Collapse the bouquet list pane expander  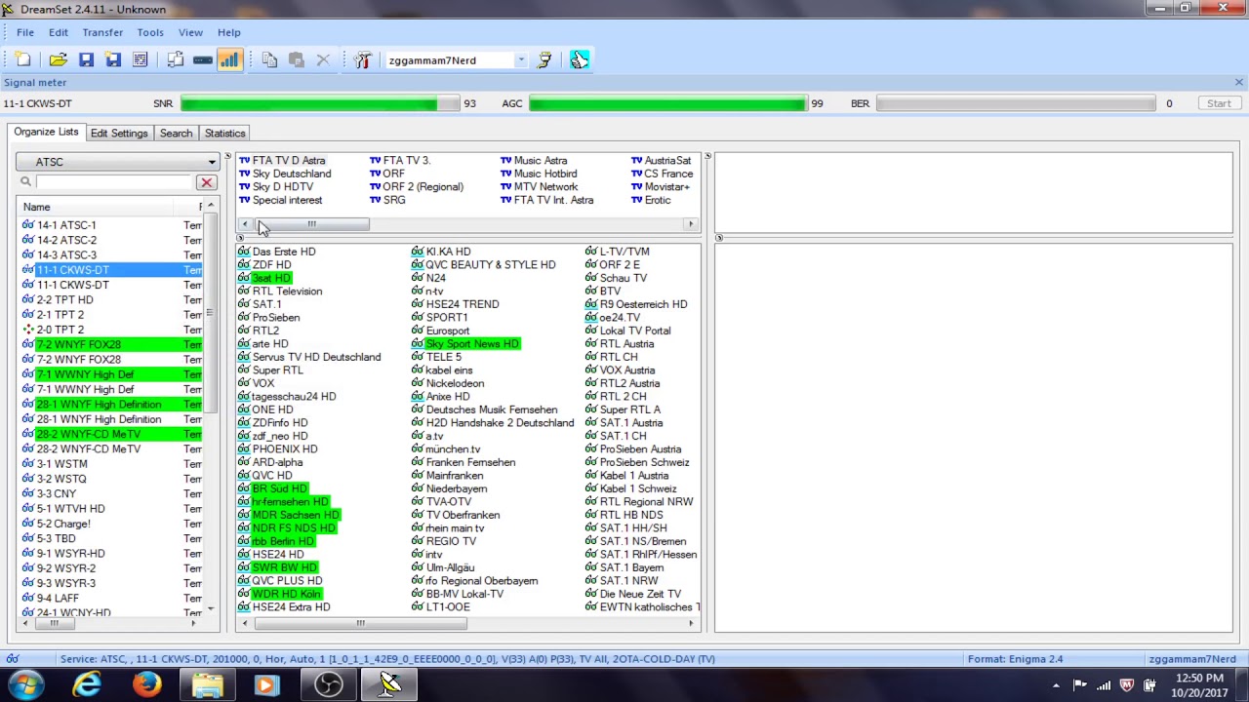pos(227,157)
